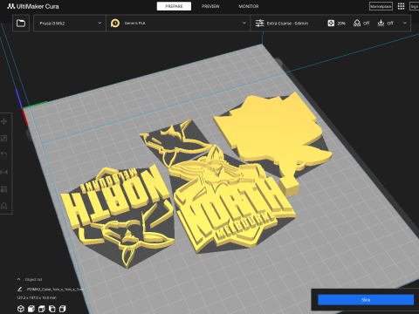Click the Sign in button

[415, 6]
